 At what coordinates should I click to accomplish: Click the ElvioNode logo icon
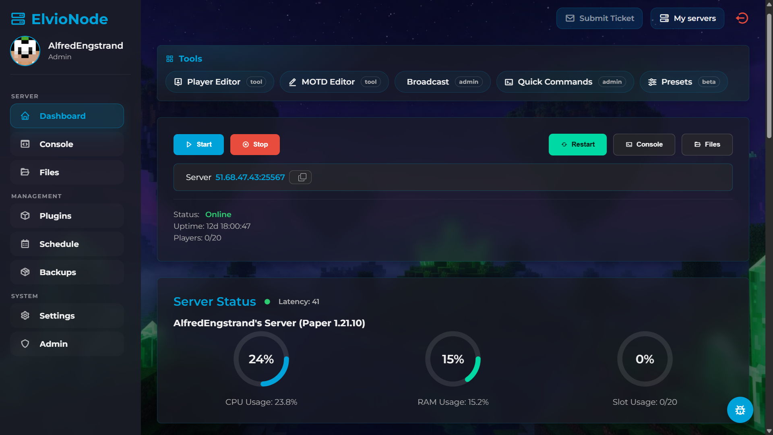tap(18, 19)
